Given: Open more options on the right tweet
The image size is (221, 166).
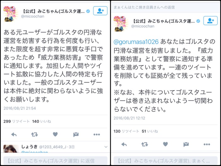Looking at the screenshot, I should click(207, 144).
